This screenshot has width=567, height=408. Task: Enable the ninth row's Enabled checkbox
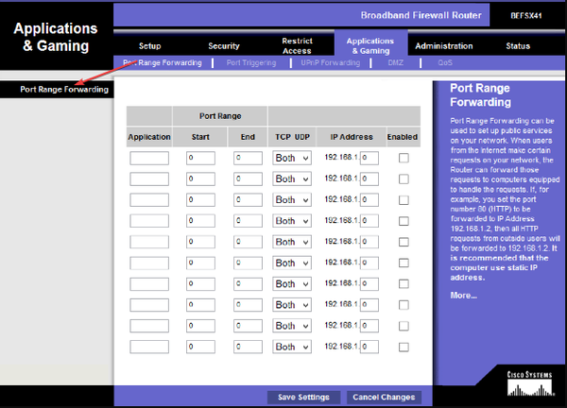pyautogui.click(x=404, y=326)
